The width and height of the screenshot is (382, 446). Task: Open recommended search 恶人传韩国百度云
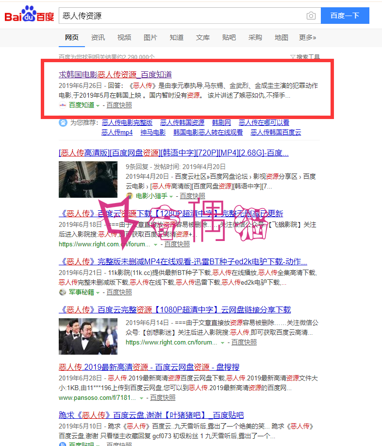276,132
